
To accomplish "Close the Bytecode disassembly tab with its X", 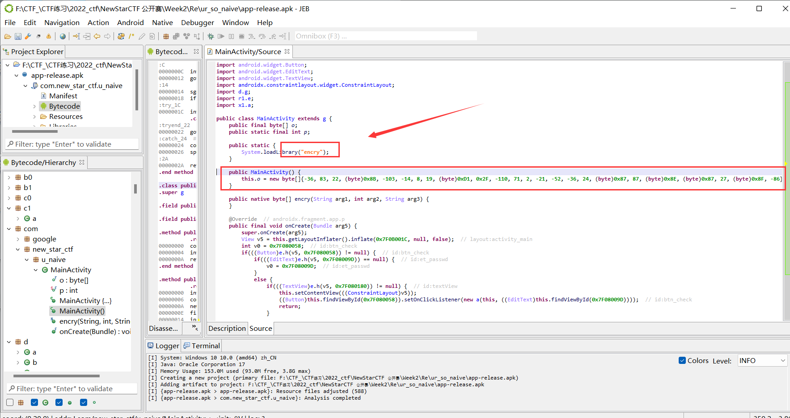I will coord(196,51).
